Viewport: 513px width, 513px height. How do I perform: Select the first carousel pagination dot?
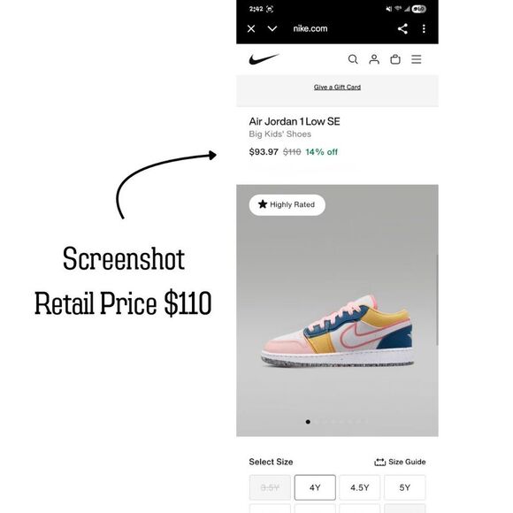pyautogui.click(x=308, y=422)
